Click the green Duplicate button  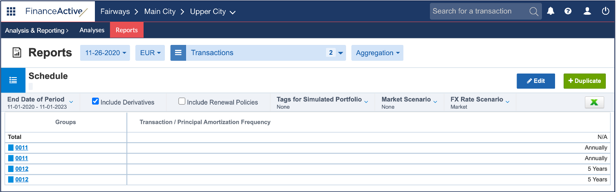pyautogui.click(x=585, y=81)
